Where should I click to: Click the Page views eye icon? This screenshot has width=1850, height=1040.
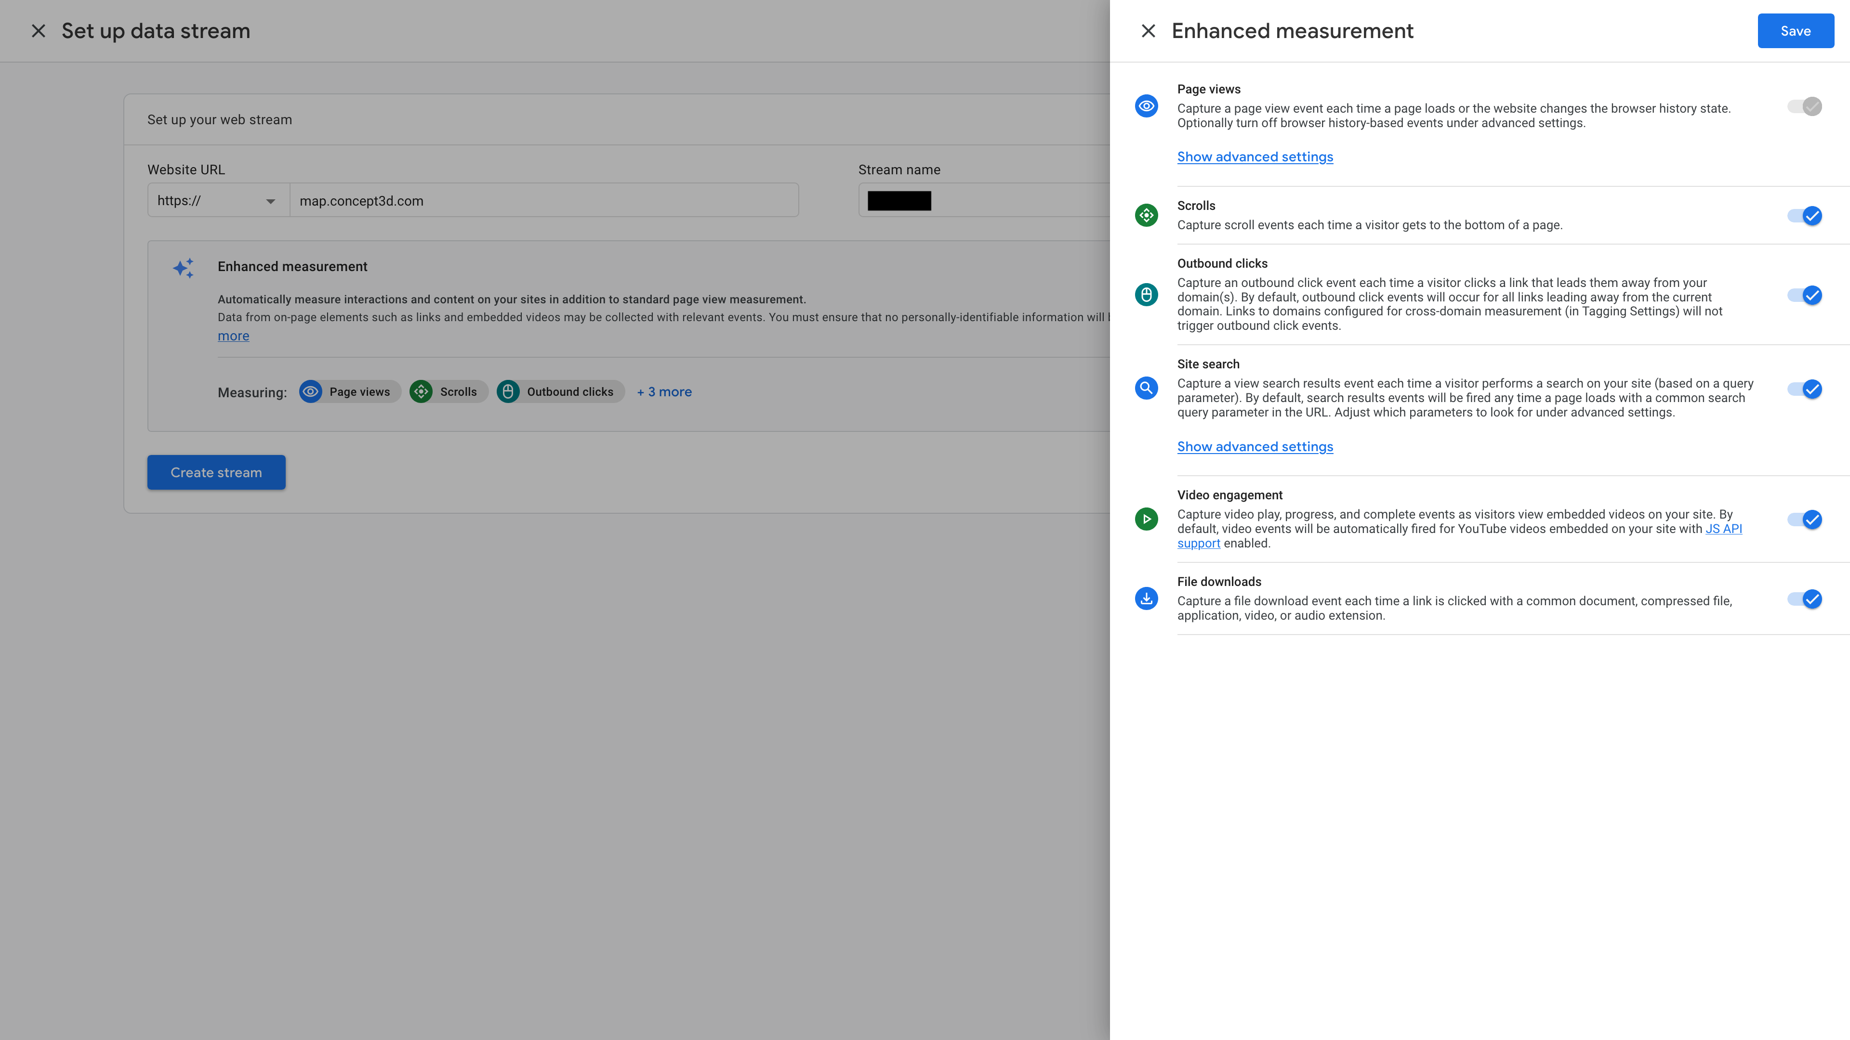coord(1146,106)
